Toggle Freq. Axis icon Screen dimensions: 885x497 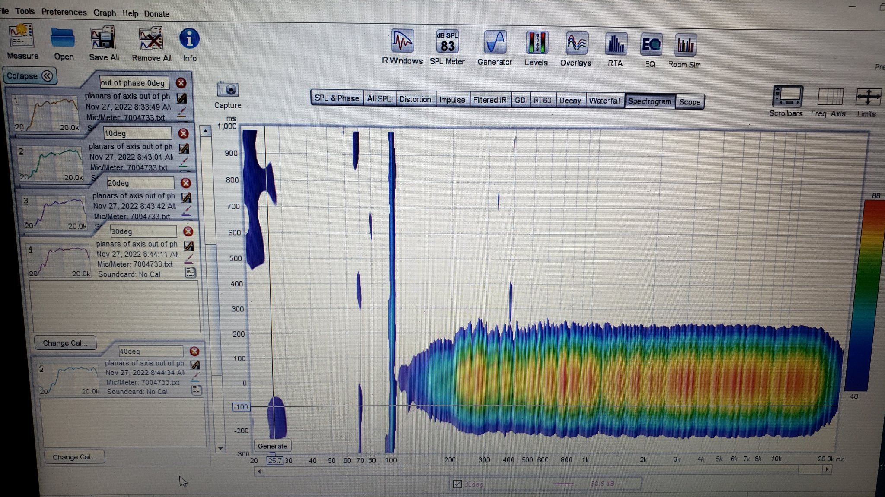[829, 97]
